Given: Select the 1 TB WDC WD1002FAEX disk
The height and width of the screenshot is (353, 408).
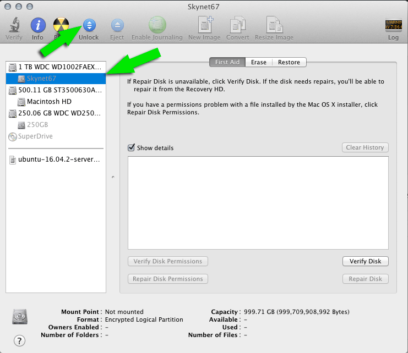Looking at the screenshot, I should coord(56,67).
